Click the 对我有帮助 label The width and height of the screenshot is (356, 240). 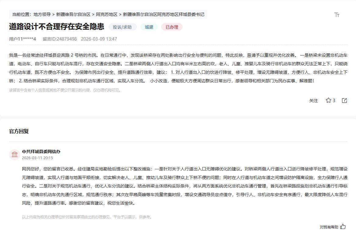coord(329,227)
